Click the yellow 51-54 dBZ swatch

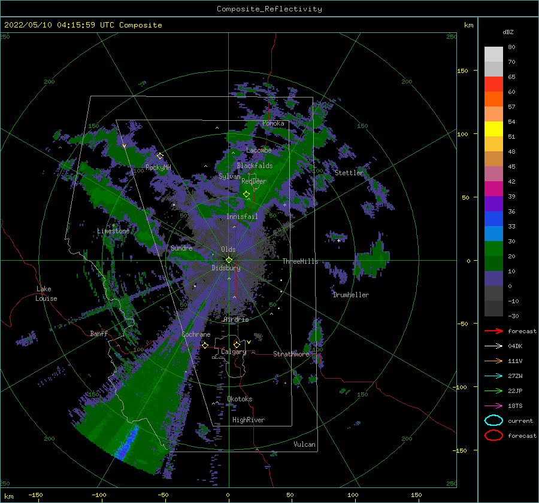click(x=493, y=129)
